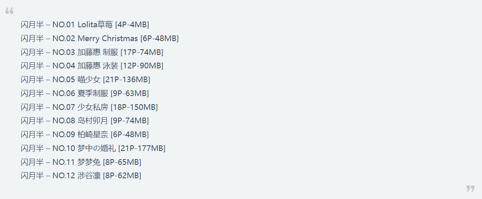Select the NO.07 少女私房 entry
The image size is (482, 199).
coord(89,107)
